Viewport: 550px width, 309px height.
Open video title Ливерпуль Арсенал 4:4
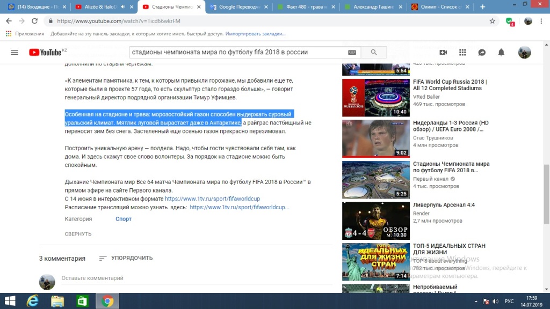444,204
